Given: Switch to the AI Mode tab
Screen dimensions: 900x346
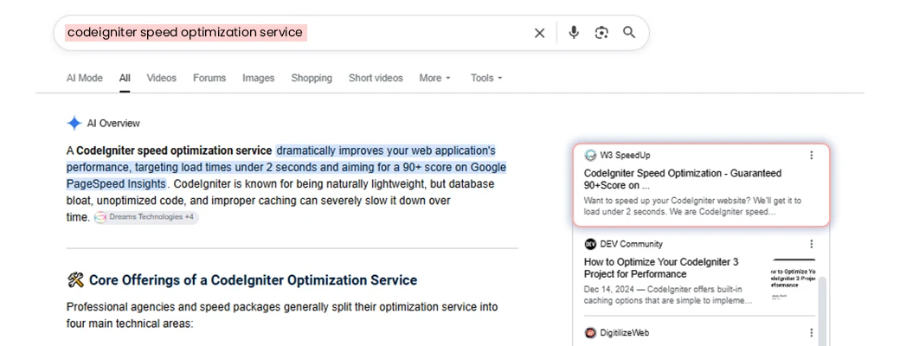Looking at the screenshot, I should [x=85, y=78].
